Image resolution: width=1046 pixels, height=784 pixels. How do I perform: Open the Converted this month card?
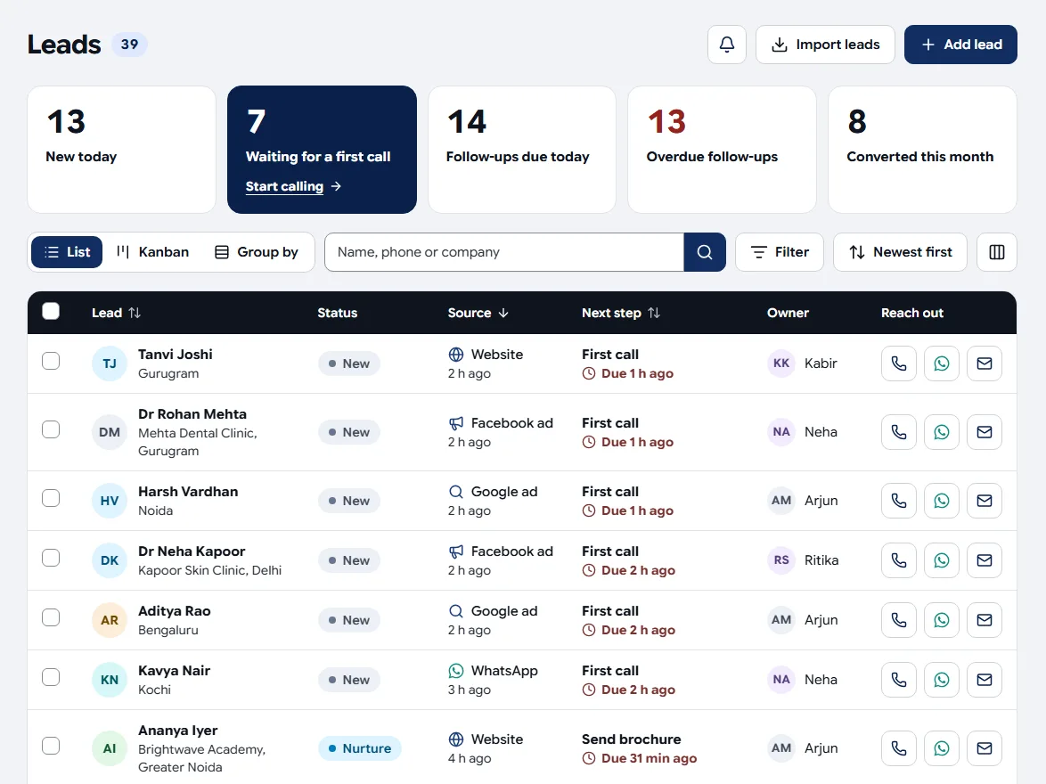pyautogui.click(x=922, y=150)
